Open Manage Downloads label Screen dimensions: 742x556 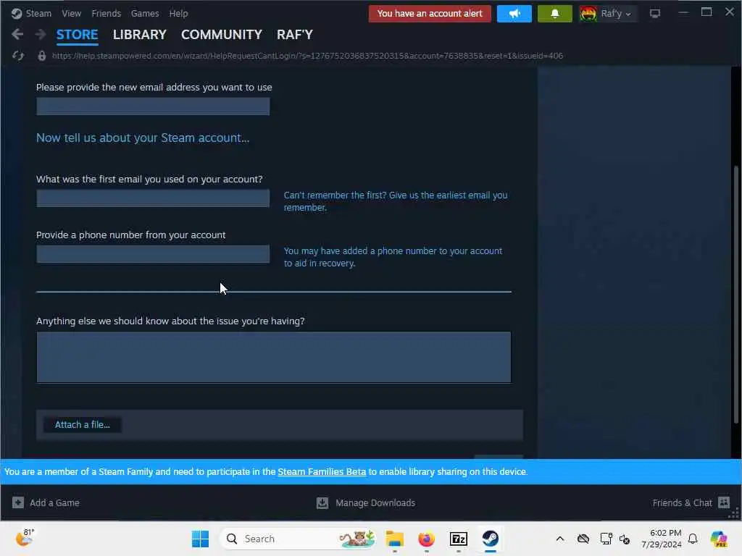coord(375,502)
